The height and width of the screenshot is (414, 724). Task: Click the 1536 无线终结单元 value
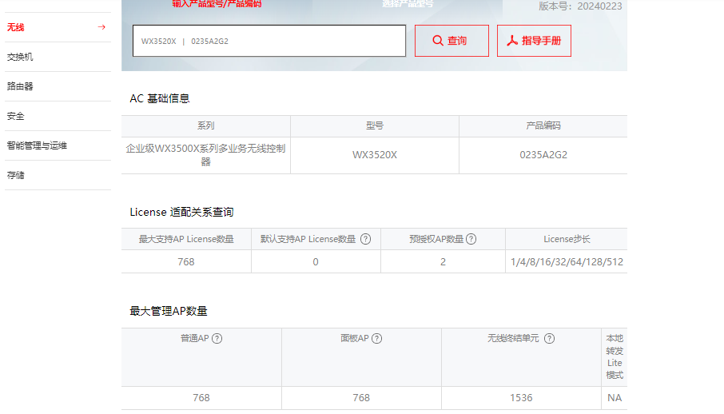pos(521,398)
